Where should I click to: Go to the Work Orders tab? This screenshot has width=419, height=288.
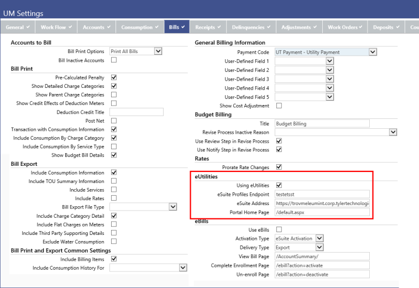coord(345,27)
